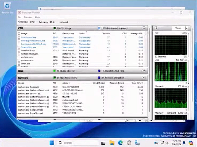197x147 pixels.
Task: Open the Windows Start menu
Action: point(52,142)
